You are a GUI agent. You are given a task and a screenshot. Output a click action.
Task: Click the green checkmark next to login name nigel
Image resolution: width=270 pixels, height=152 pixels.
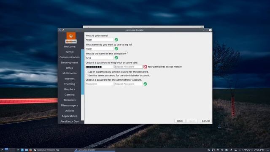pyautogui.click(x=116, y=49)
